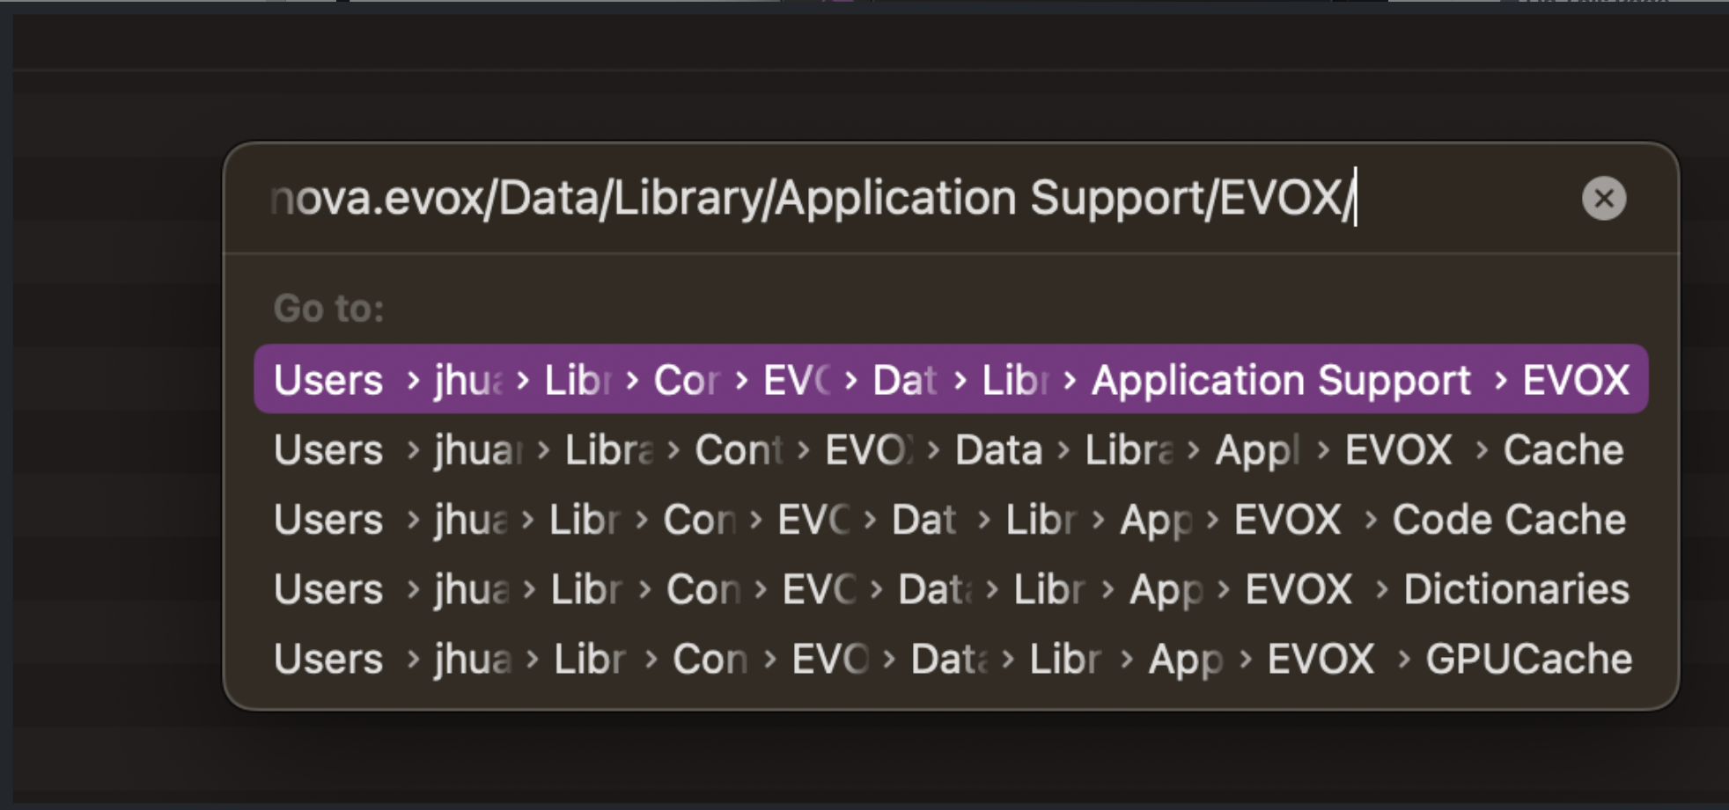The height and width of the screenshot is (810, 1729).
Task: Choose the Code Cache folder suggestion
Action: [x=1508, y=520]
